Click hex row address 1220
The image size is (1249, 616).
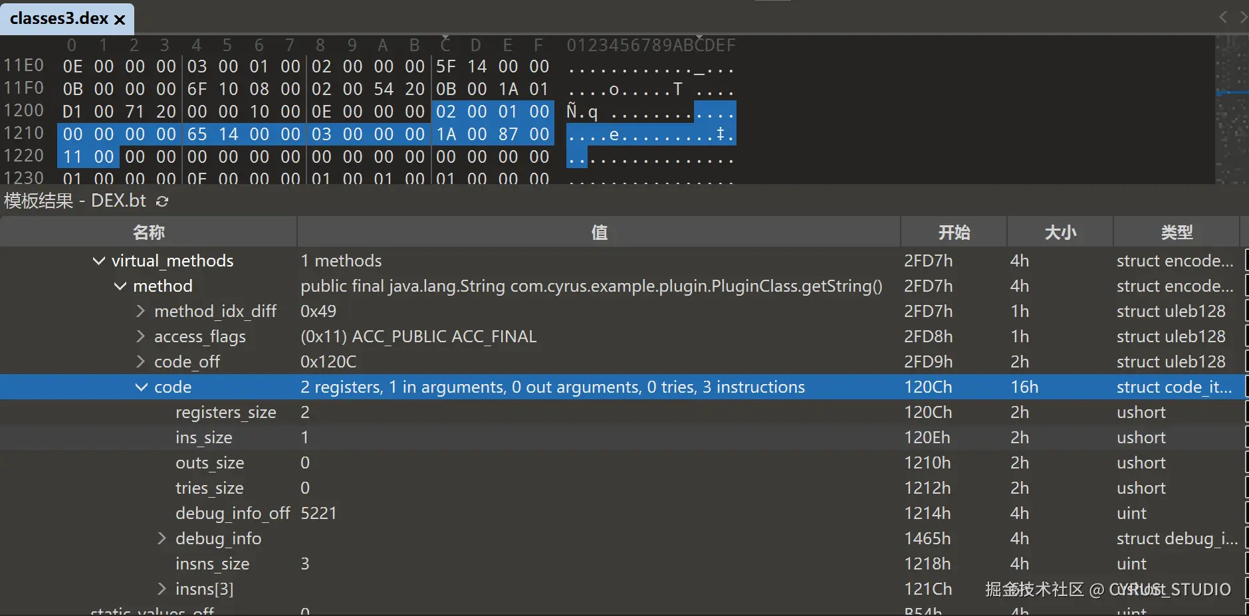[24, 156]
